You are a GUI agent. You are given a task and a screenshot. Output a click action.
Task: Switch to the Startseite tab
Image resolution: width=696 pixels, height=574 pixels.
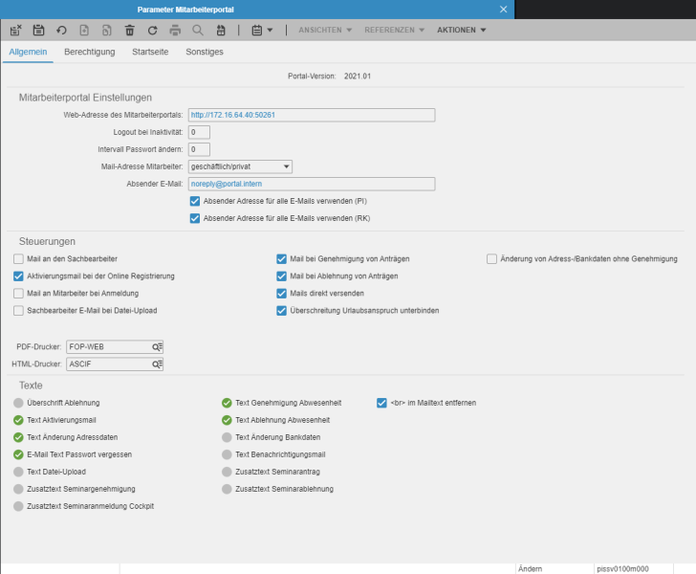point(150,52)
